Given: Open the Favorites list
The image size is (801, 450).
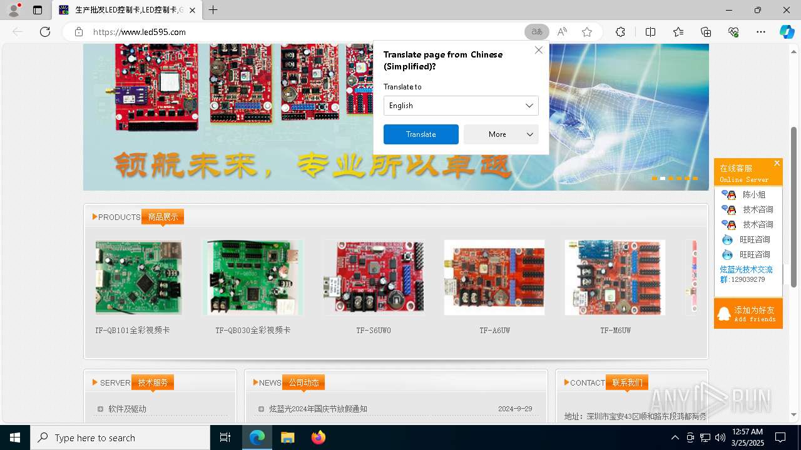Looking at the screenshot, I should 678,32.
